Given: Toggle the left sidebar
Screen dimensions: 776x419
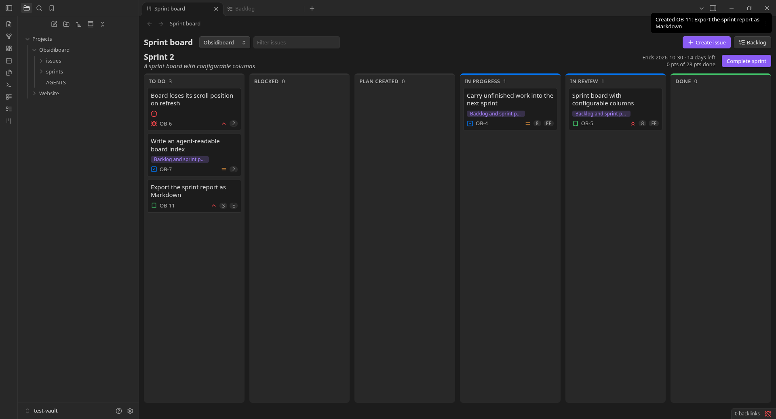Looking at the screenshot, I should point(9,8).
